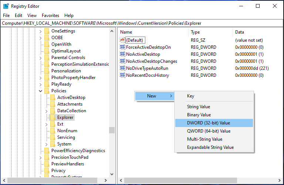Viewport: 284px width, 185px height.
Task: Click the (Default) string value icon
Action: click(x=122, y=40)
